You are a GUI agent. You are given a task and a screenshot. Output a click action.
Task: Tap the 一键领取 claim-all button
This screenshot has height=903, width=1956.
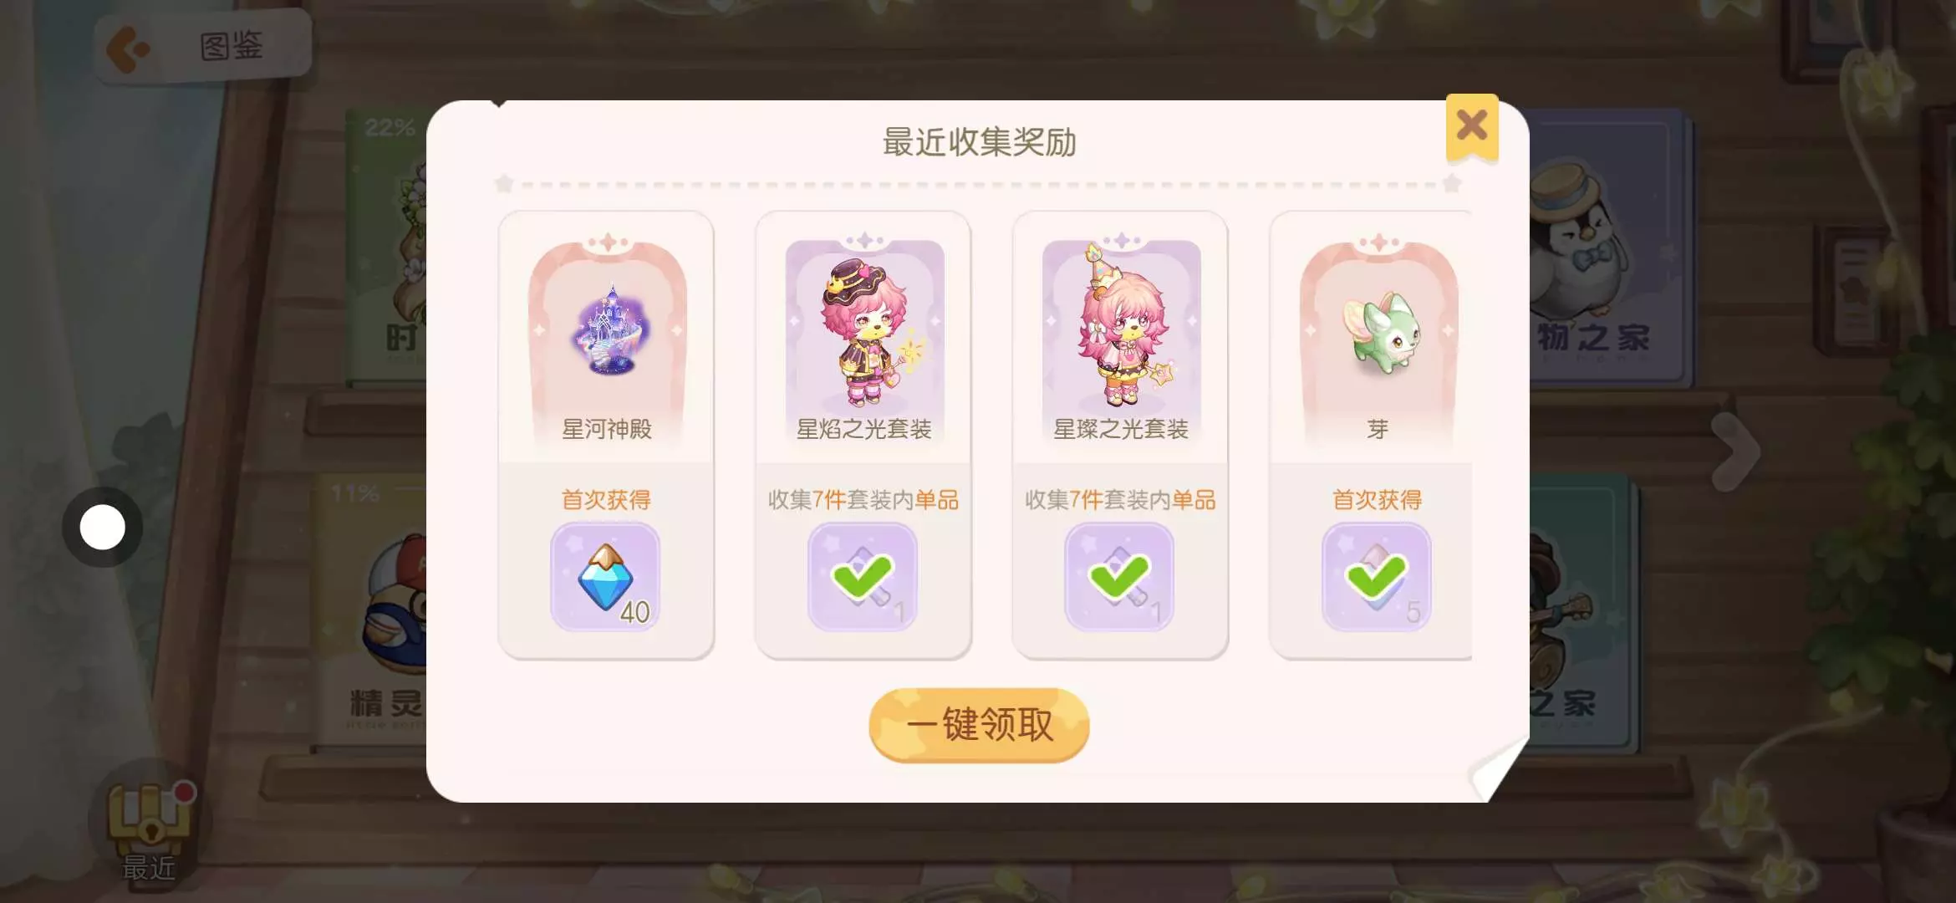tap(979, 724)
